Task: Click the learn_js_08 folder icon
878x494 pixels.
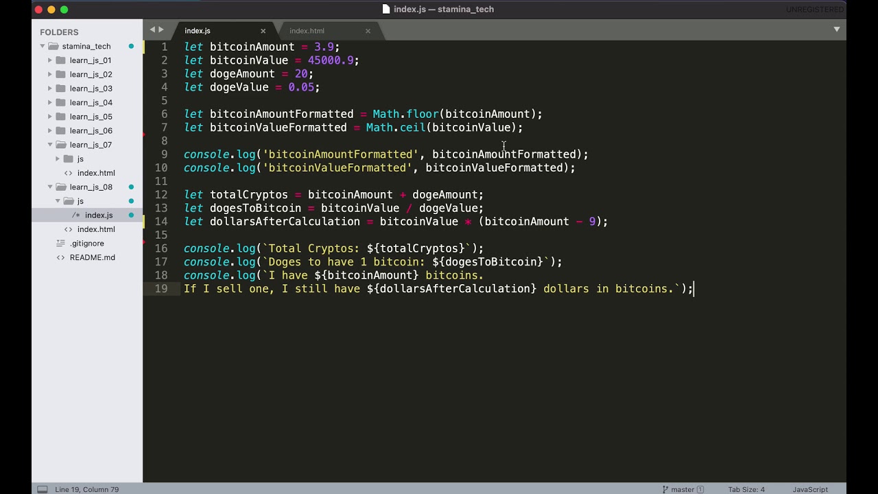Action: click(60, 187)
